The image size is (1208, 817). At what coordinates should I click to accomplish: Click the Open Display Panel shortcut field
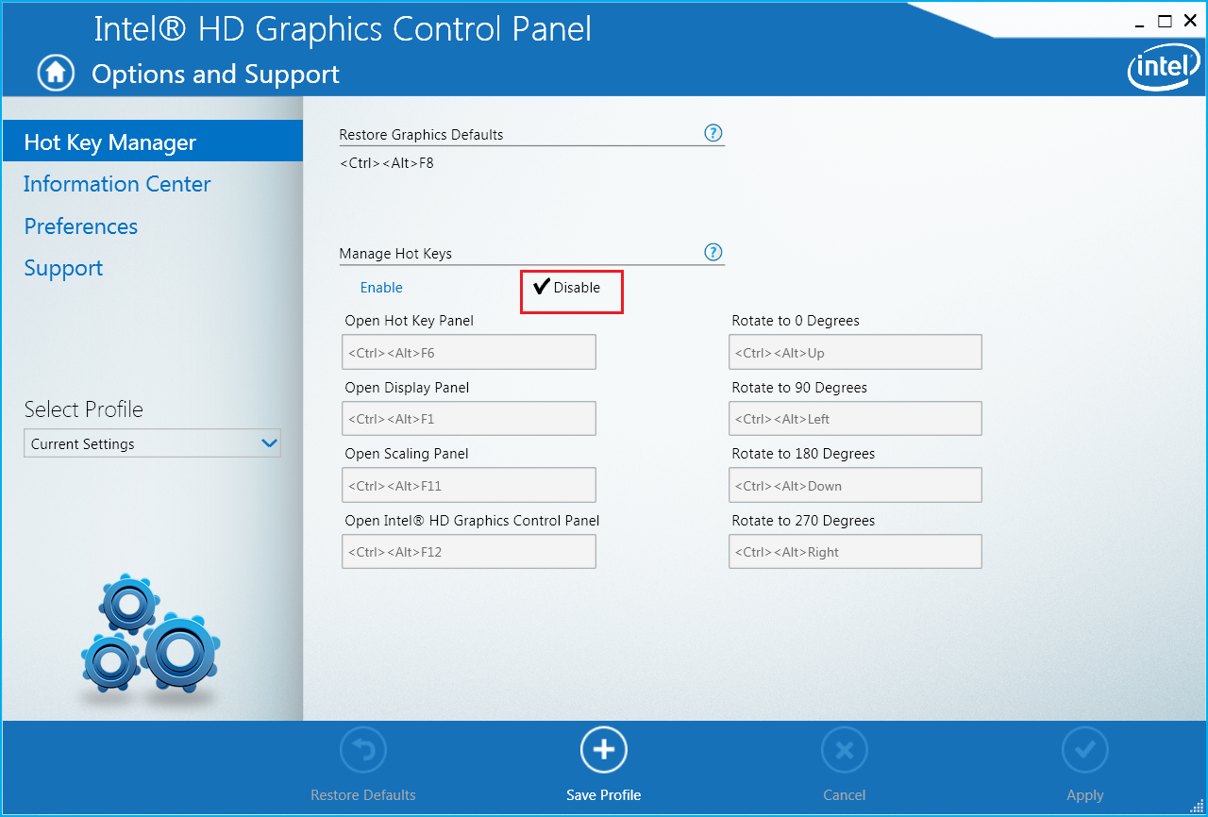pyautogui.click(x=469, y=418)
